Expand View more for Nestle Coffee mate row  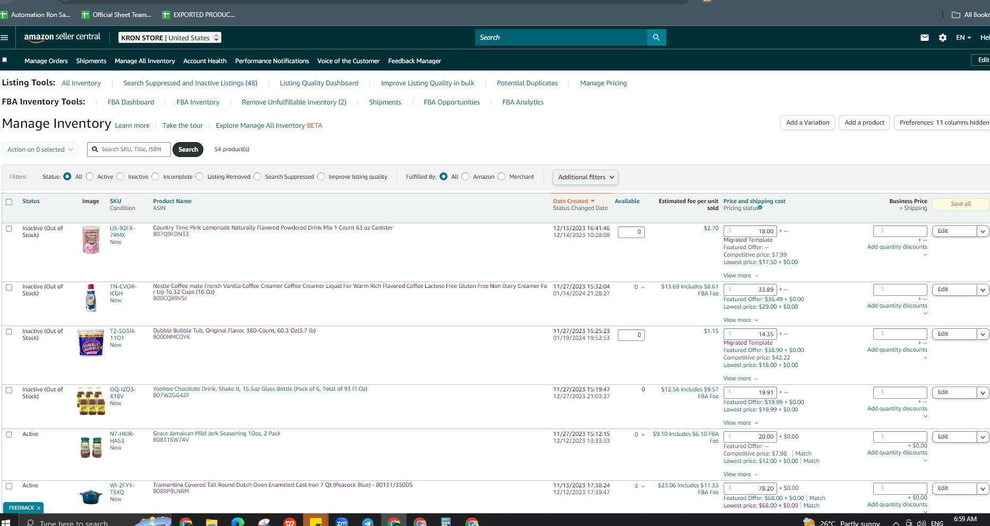741,320
